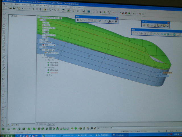
Task: Click the second black X icon in 編集 toolbar
Action: click(x=81, y=20)
